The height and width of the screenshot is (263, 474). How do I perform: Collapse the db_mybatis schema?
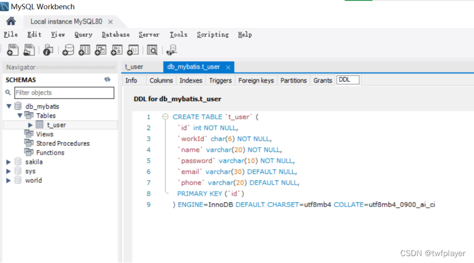9,106
